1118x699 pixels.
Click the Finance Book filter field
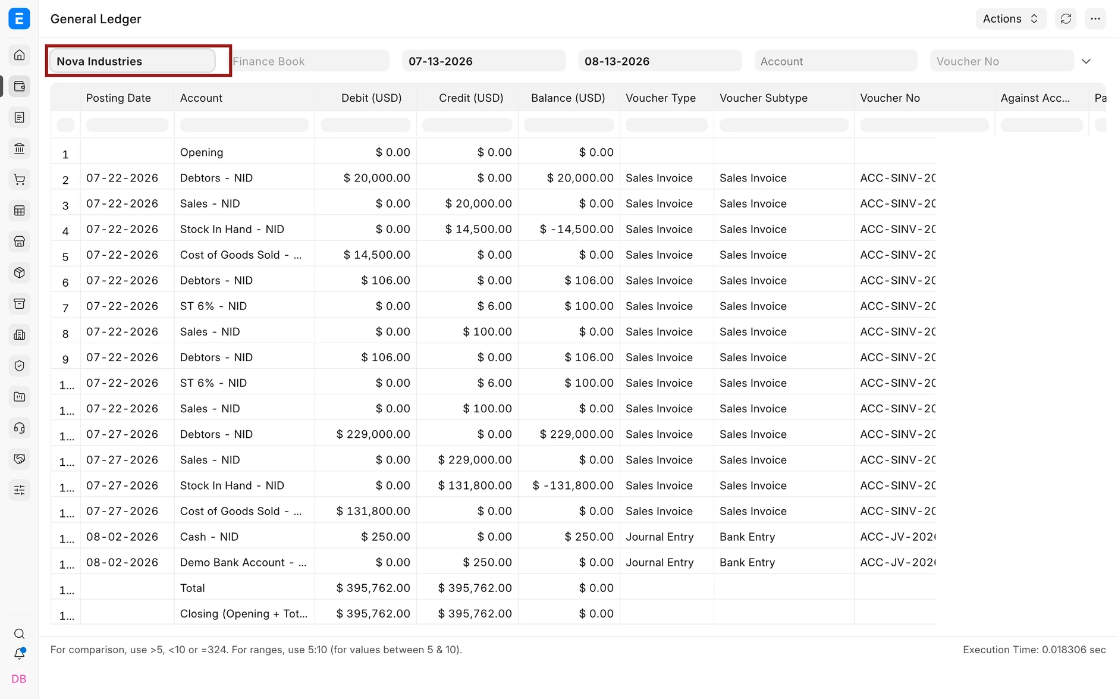[308, 61]
